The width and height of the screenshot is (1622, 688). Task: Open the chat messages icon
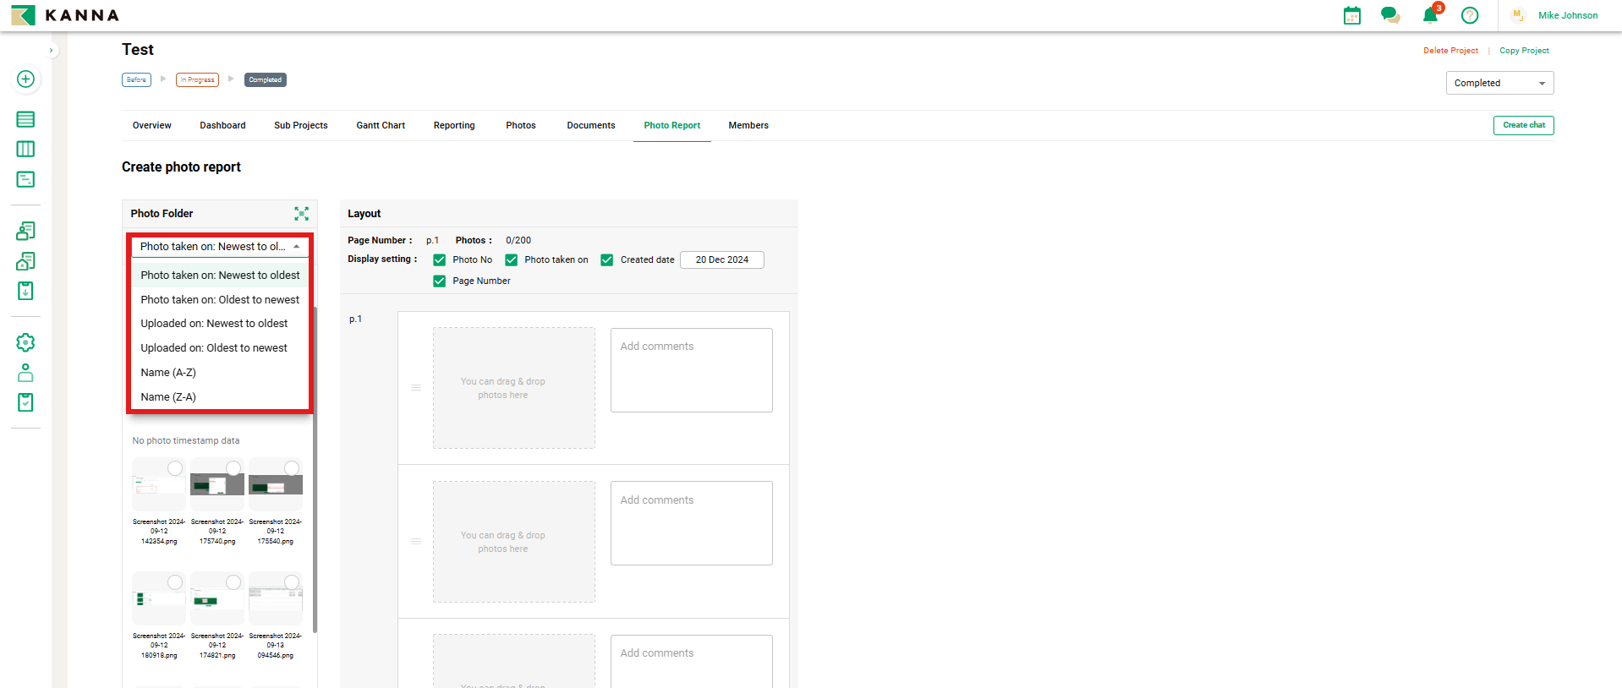click(1389, 15)
